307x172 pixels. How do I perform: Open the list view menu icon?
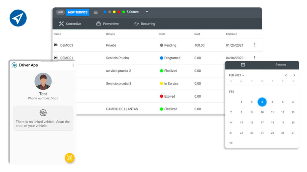[96, 12]
